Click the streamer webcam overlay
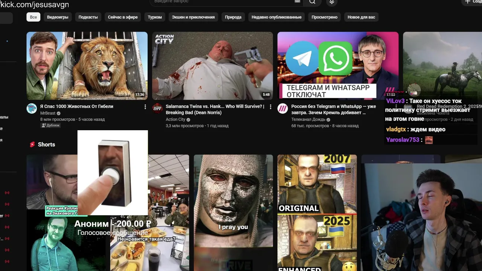The image size is (482, 271). (x=421, y=217)
